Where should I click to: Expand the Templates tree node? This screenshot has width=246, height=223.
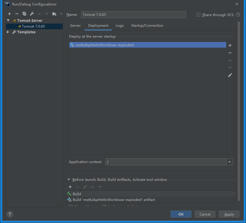point(8,32)
